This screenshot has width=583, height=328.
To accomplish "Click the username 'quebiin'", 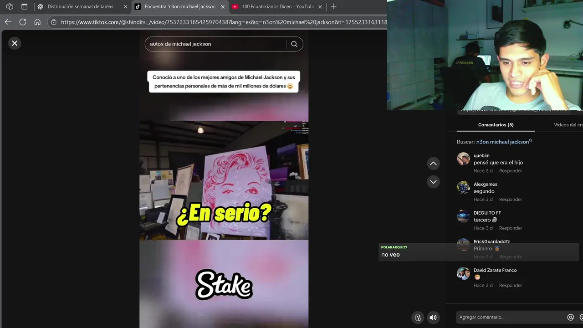I will [481, 156].
